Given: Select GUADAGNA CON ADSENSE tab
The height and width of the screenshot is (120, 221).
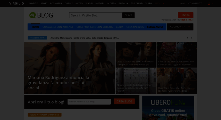Looking at the screenshot, I should 58,27.
